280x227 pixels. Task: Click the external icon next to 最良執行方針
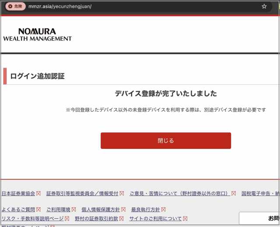pyautogui.click(x=163, y=210)
